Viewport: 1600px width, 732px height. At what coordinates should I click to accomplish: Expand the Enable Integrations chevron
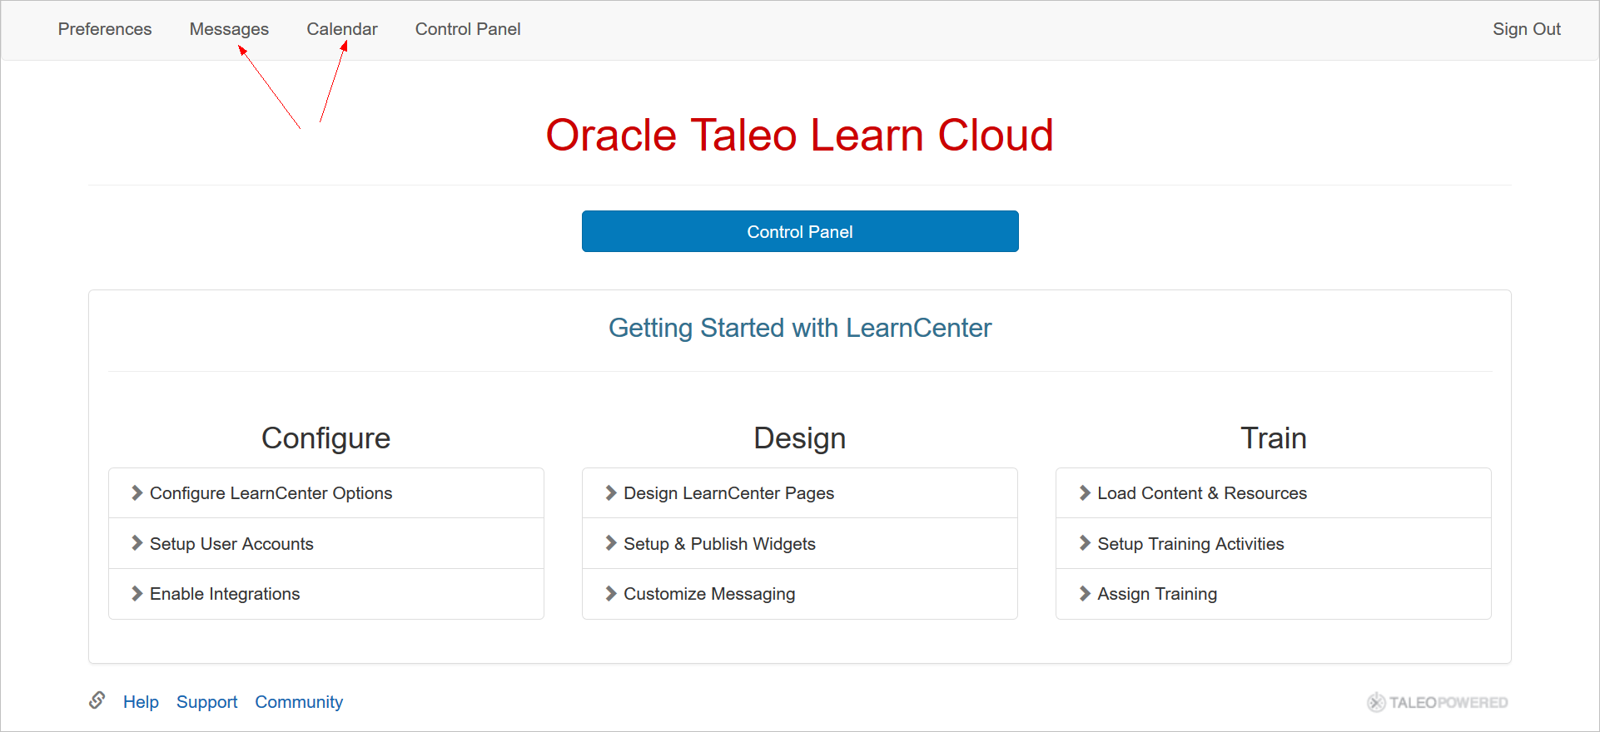(x=137, y=593)
